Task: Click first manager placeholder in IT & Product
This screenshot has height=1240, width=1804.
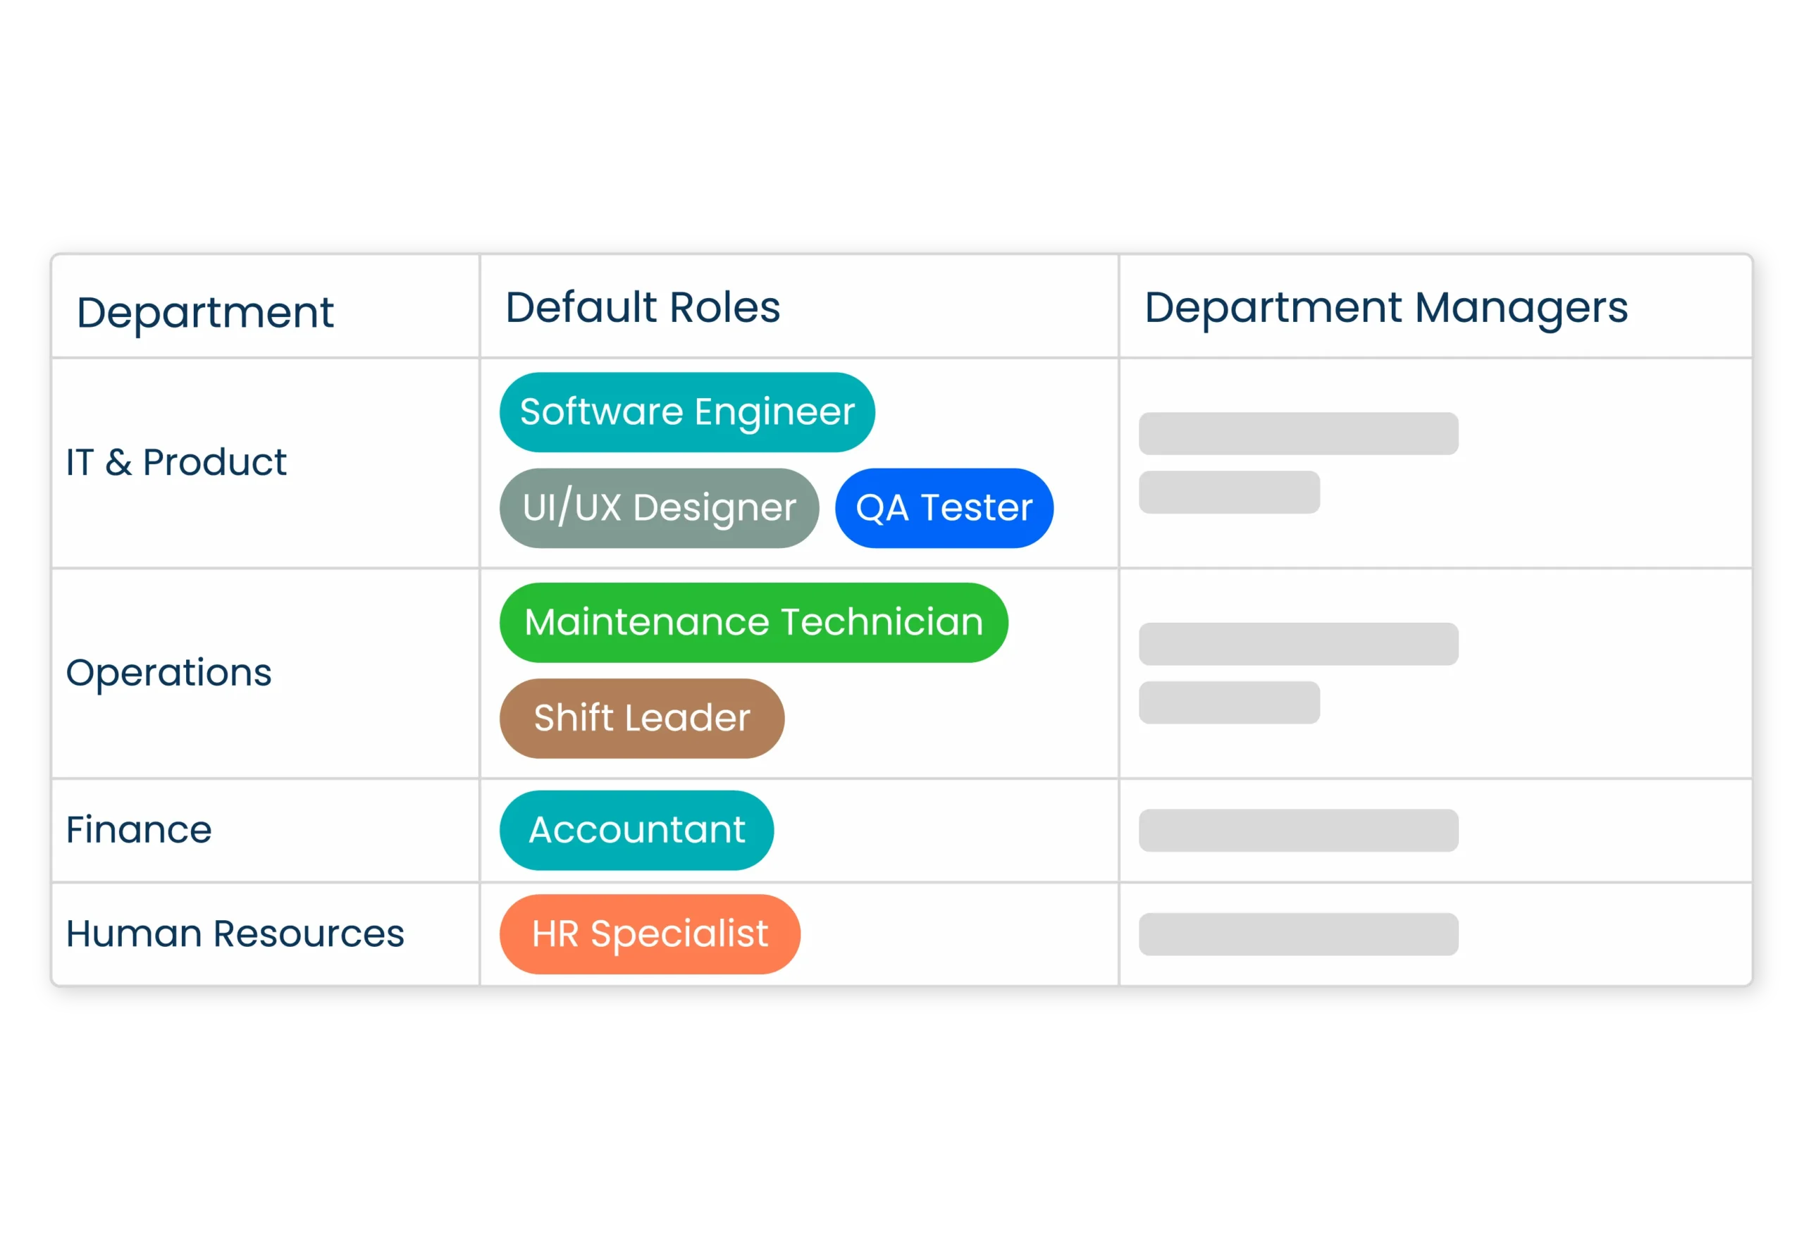Action: coord(1297,433)
